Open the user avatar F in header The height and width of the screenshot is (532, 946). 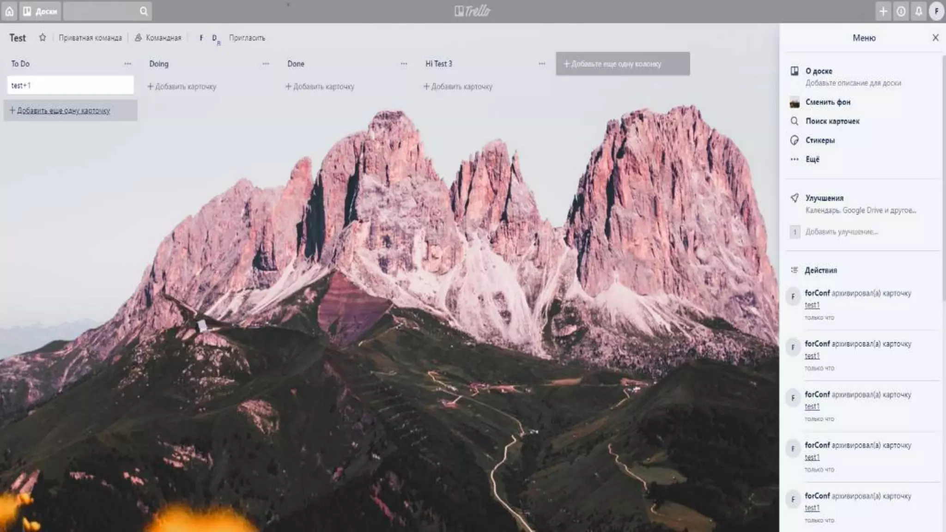click(x=936, y=11)
